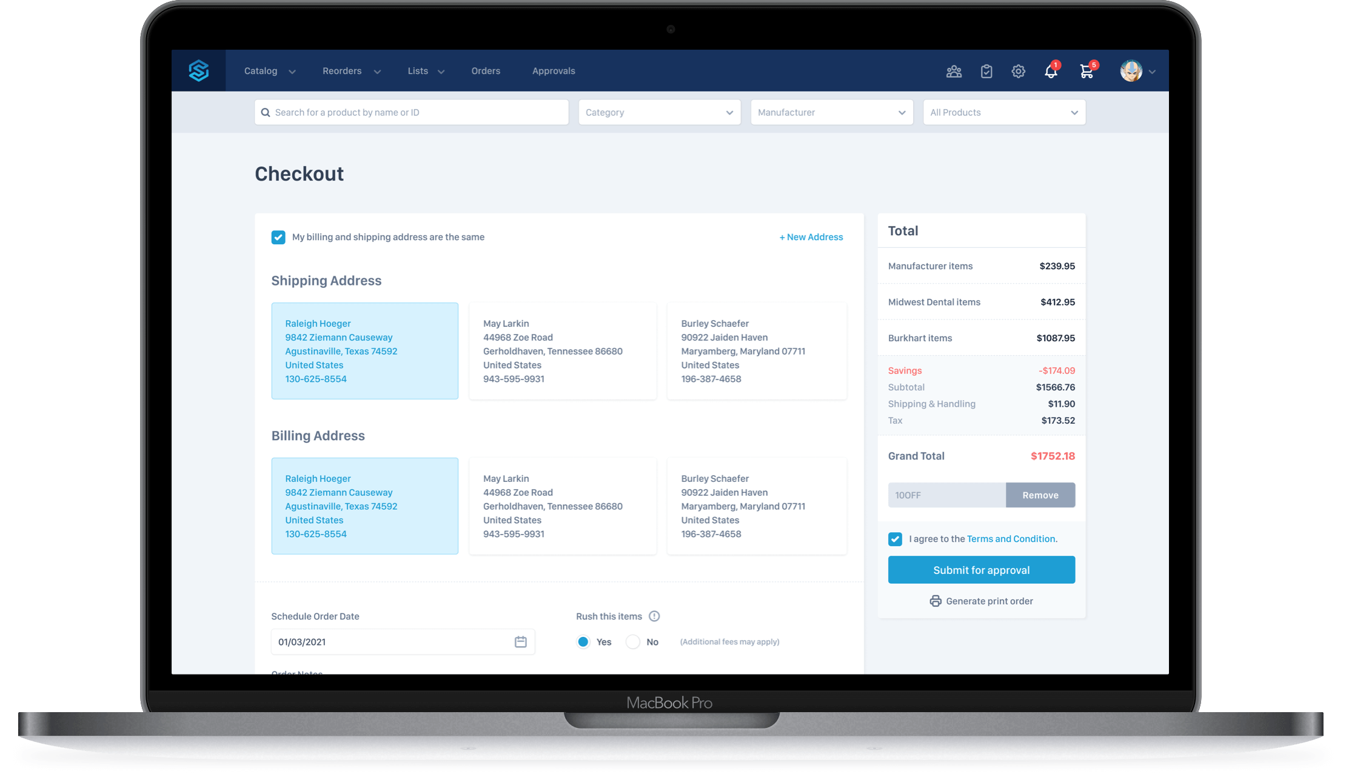The height and width of the screenshot is (777, 1346).
Task: Open the All Products dropdown
Action: [x=1004, y=113]
